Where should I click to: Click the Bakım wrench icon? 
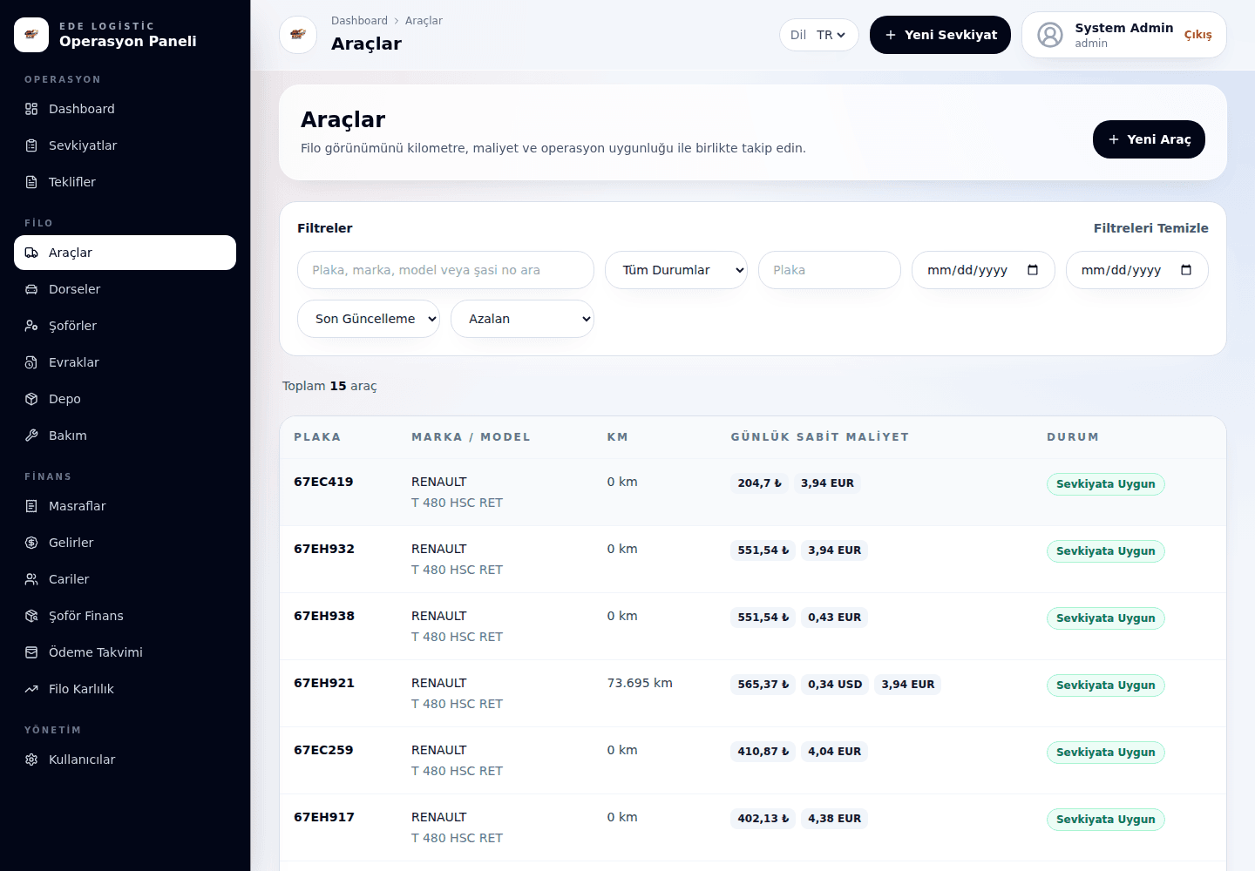click(x=31, y=435)
